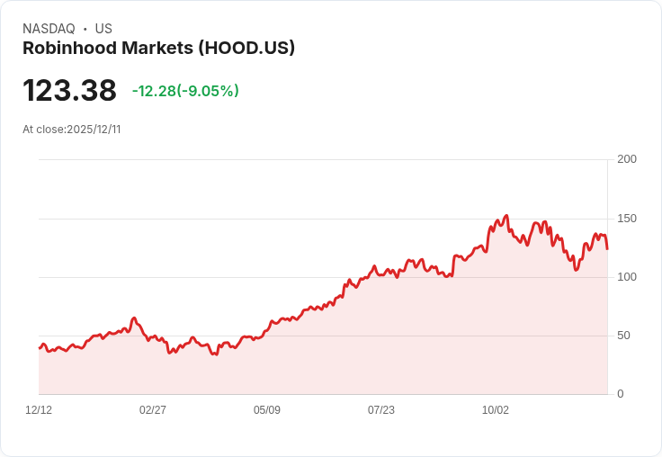Screen dimensions: 662x457
Task: Click the leftmost starting point of price line
Action: tap(39, 348)
